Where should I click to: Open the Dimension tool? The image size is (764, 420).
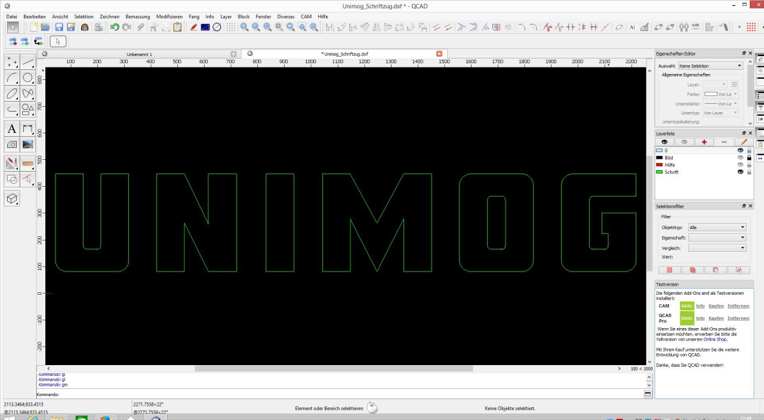point(27,129)
